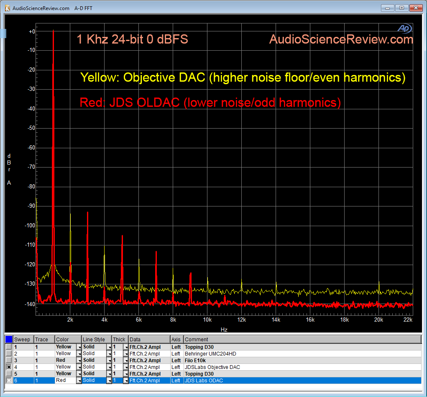
Task: Uncheck the JDS Labs ODAC trace checkbox
Action: (x=9, y=380)
